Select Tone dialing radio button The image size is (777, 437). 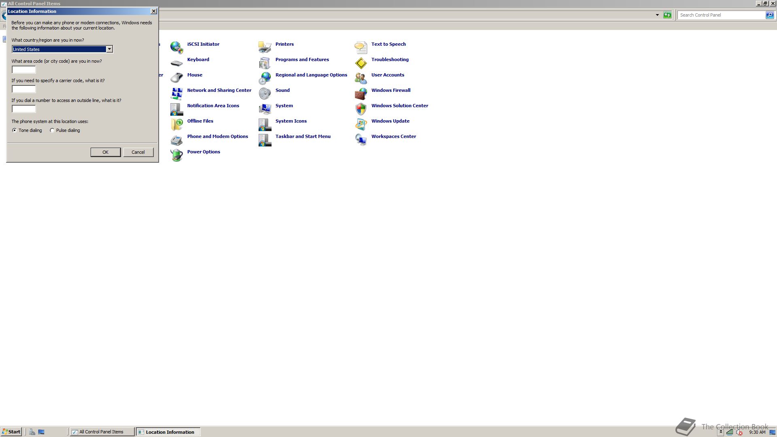coord(15,130)
